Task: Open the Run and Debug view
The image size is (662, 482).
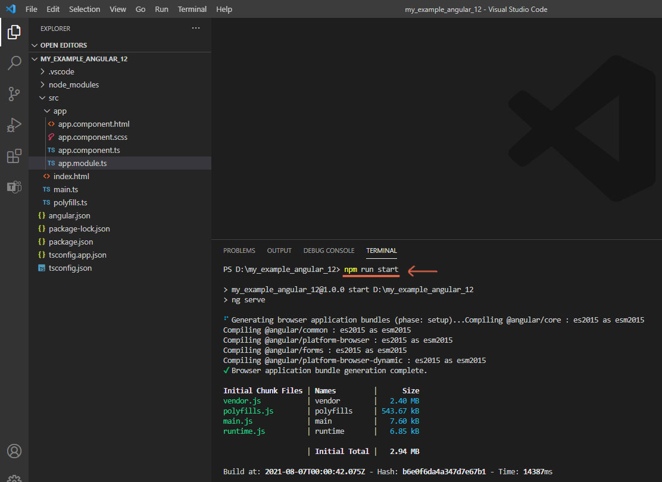Action: tap(14, 125)
